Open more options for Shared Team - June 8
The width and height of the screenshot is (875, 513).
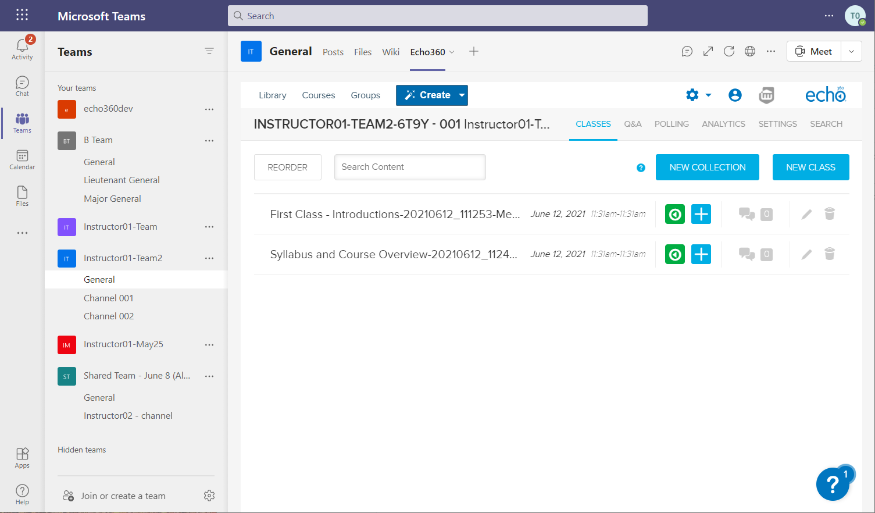tap(209, 376)
